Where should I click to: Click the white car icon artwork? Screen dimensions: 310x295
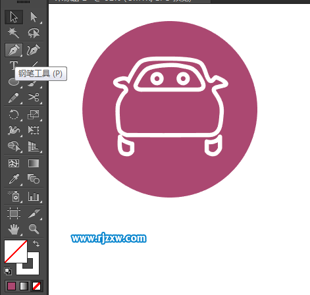(x=170, y=107)
